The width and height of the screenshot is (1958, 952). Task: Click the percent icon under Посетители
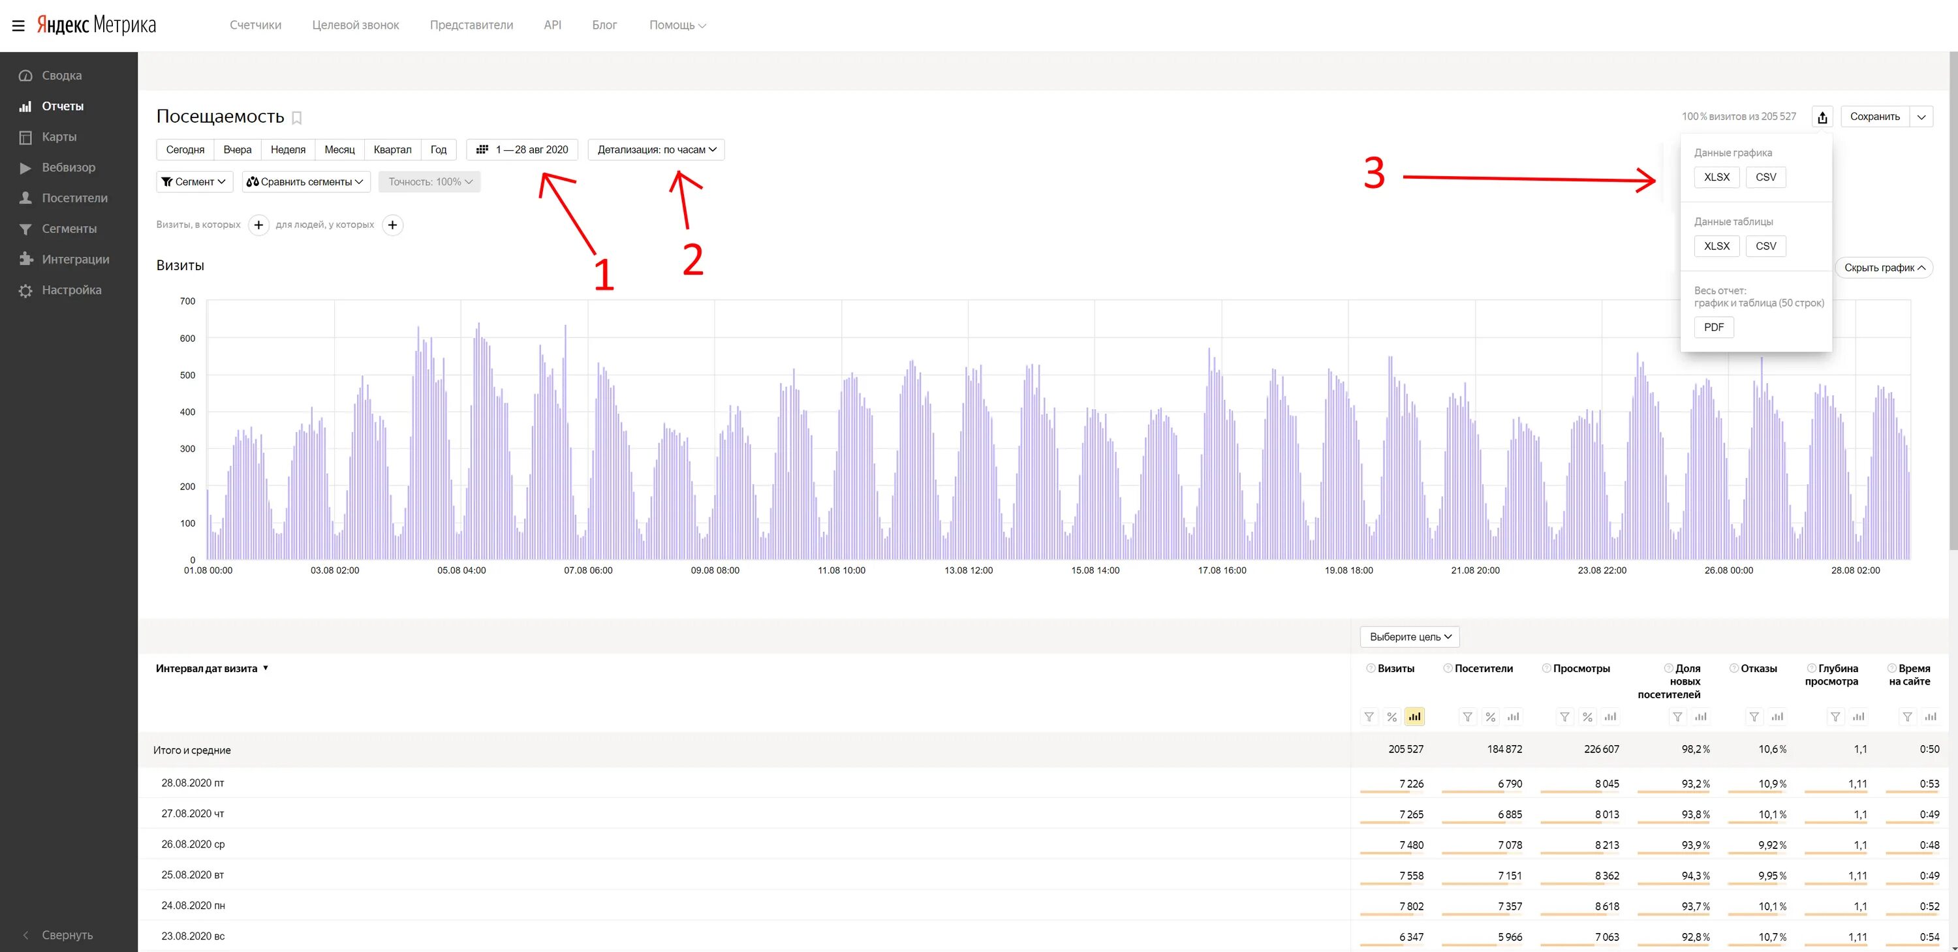pyautogui.click(x=1490, y=716)
